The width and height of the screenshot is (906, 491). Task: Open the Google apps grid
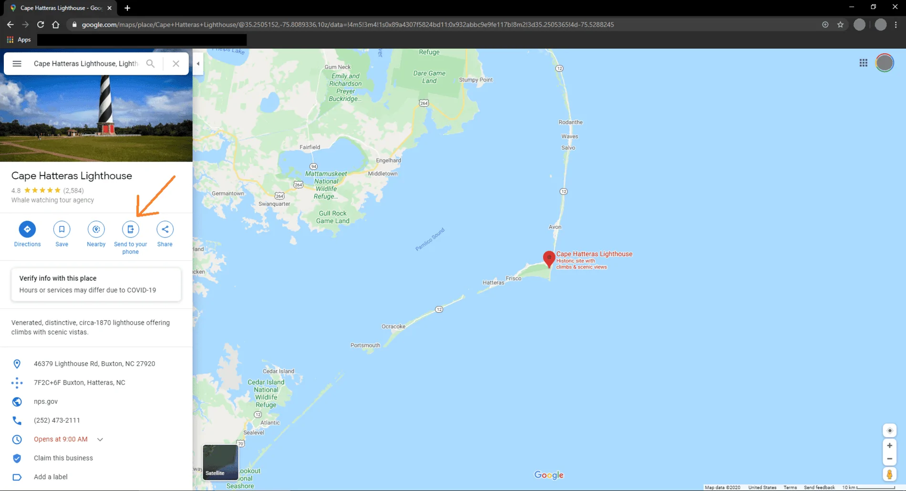[863, 63]
